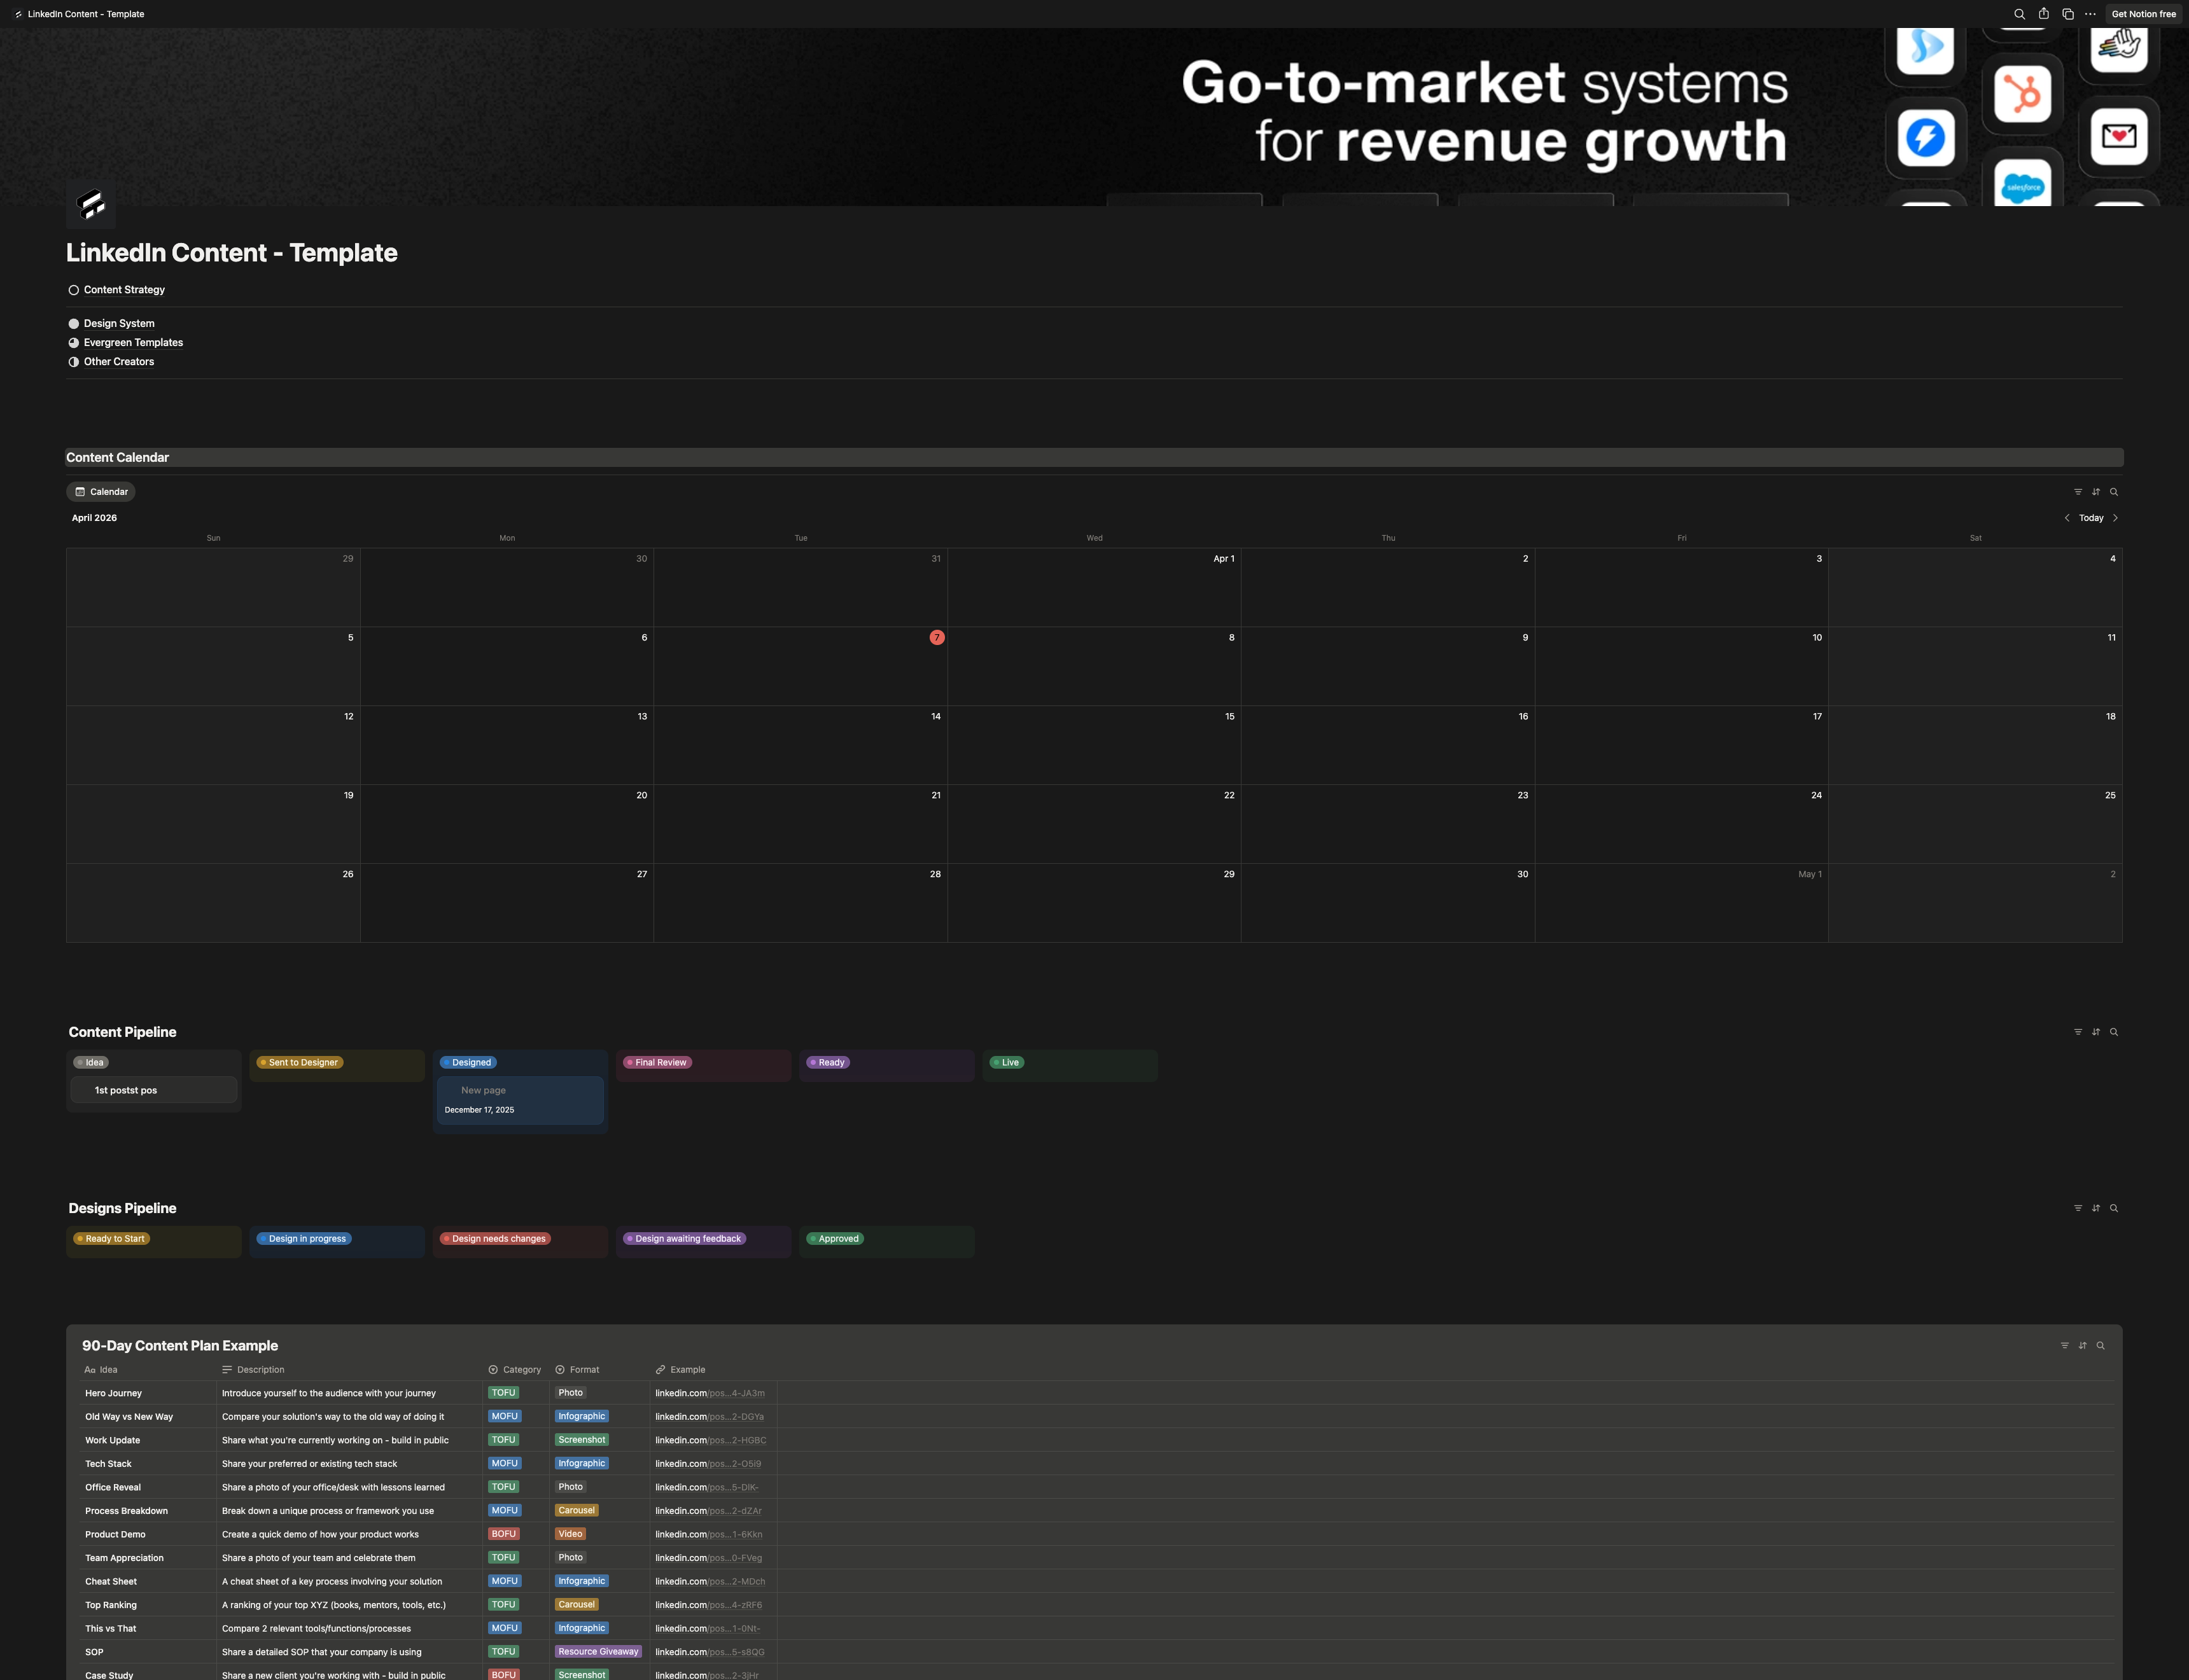Search within the Designs Pipeline database
Image resolution: width=2189 pixels, height=1680 pixels.
coord(2114,1208)
